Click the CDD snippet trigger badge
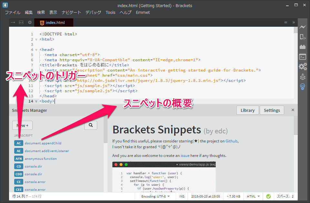 click(x=19, y=174)
